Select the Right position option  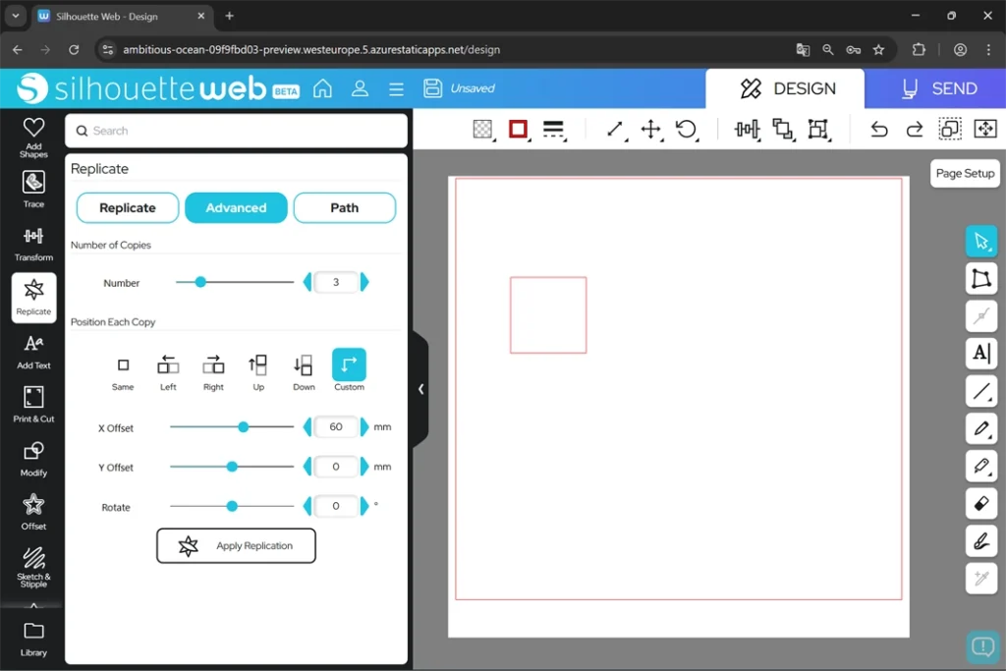pos(213,371)
